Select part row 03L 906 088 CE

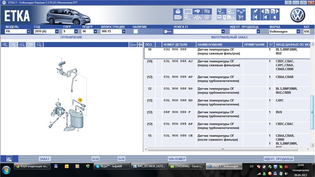[227, 140]
